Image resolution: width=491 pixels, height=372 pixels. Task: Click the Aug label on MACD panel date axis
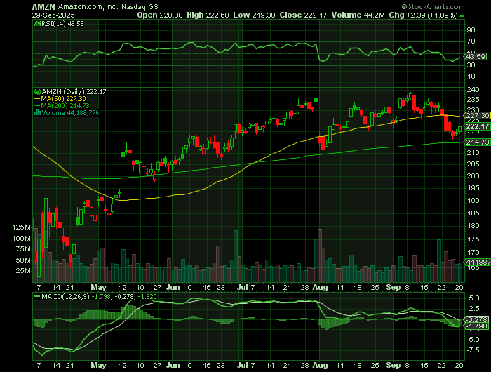(x=320, y=366)
